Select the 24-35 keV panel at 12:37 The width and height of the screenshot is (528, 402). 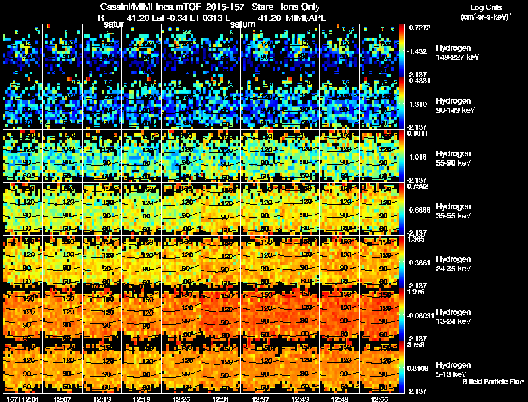click(x=260, y=262)
